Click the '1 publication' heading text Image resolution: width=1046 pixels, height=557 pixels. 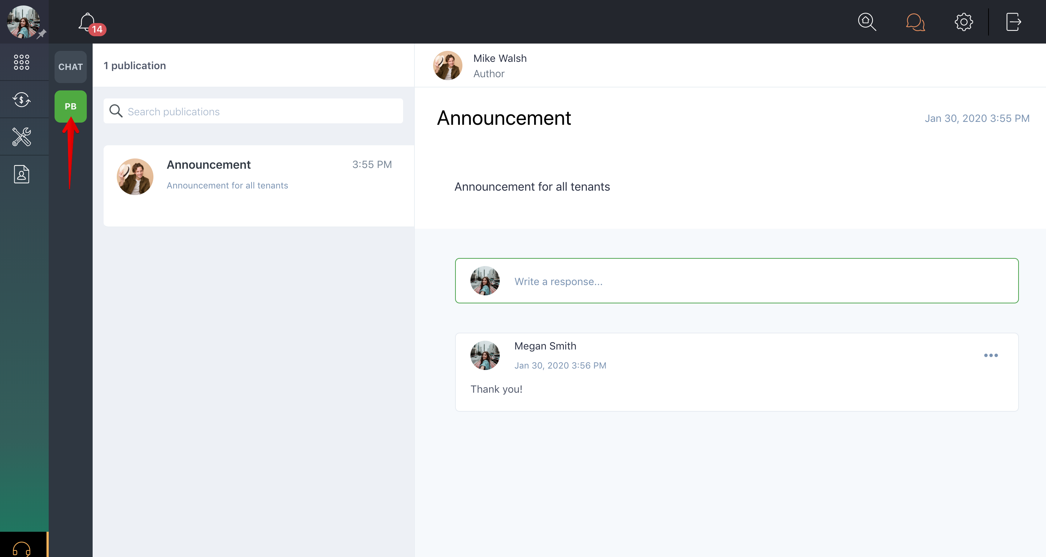coord(135,66)
